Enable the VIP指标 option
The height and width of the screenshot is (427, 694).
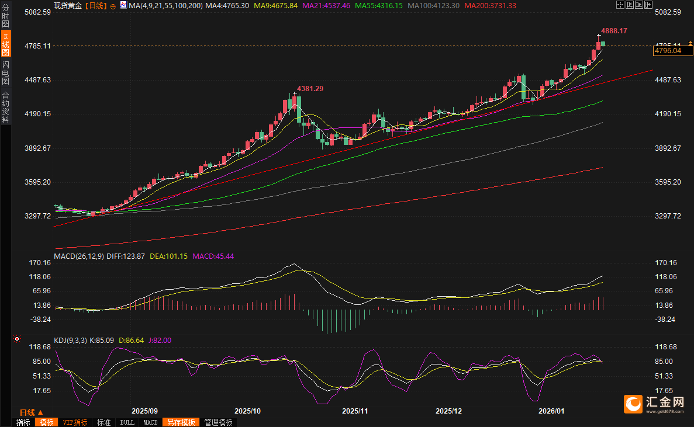75,422
